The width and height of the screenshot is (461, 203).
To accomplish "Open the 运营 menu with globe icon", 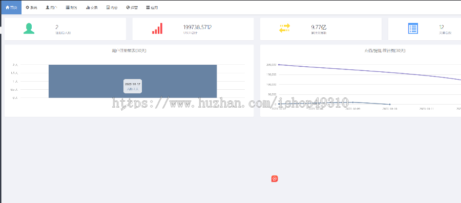I will pos(132,8).
